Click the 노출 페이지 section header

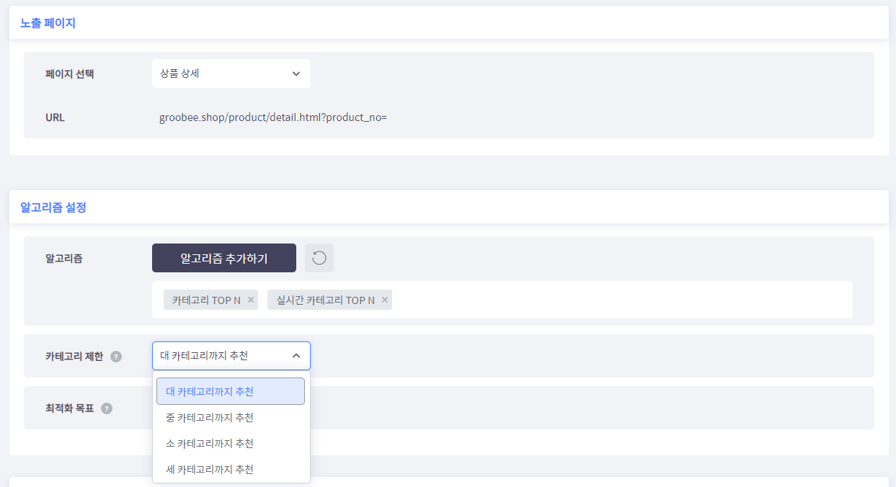click(x=48, y=23)
